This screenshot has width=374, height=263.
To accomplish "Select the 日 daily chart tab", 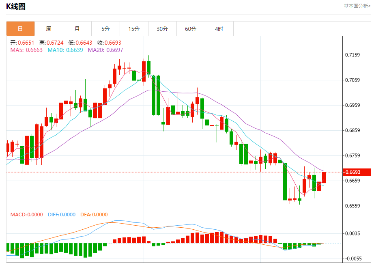I will 21,29.
